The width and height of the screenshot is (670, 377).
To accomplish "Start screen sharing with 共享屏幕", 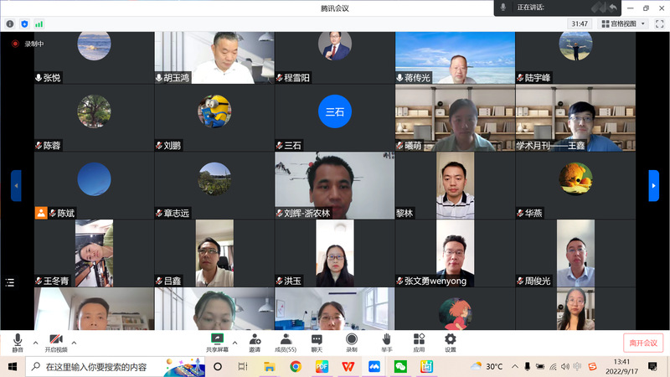I will 217,343.
